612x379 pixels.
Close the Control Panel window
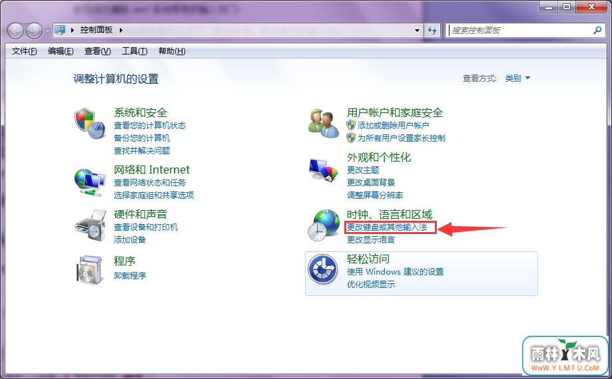click(591, 7)
